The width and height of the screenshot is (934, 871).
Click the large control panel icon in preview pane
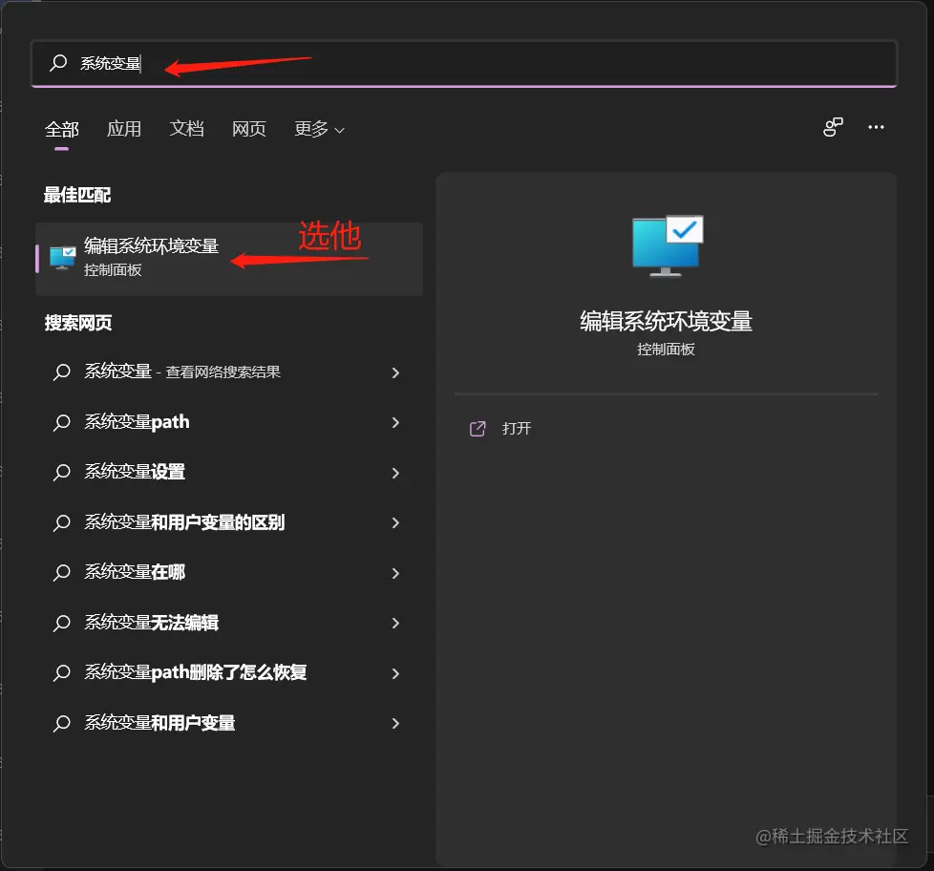(668, 246)
